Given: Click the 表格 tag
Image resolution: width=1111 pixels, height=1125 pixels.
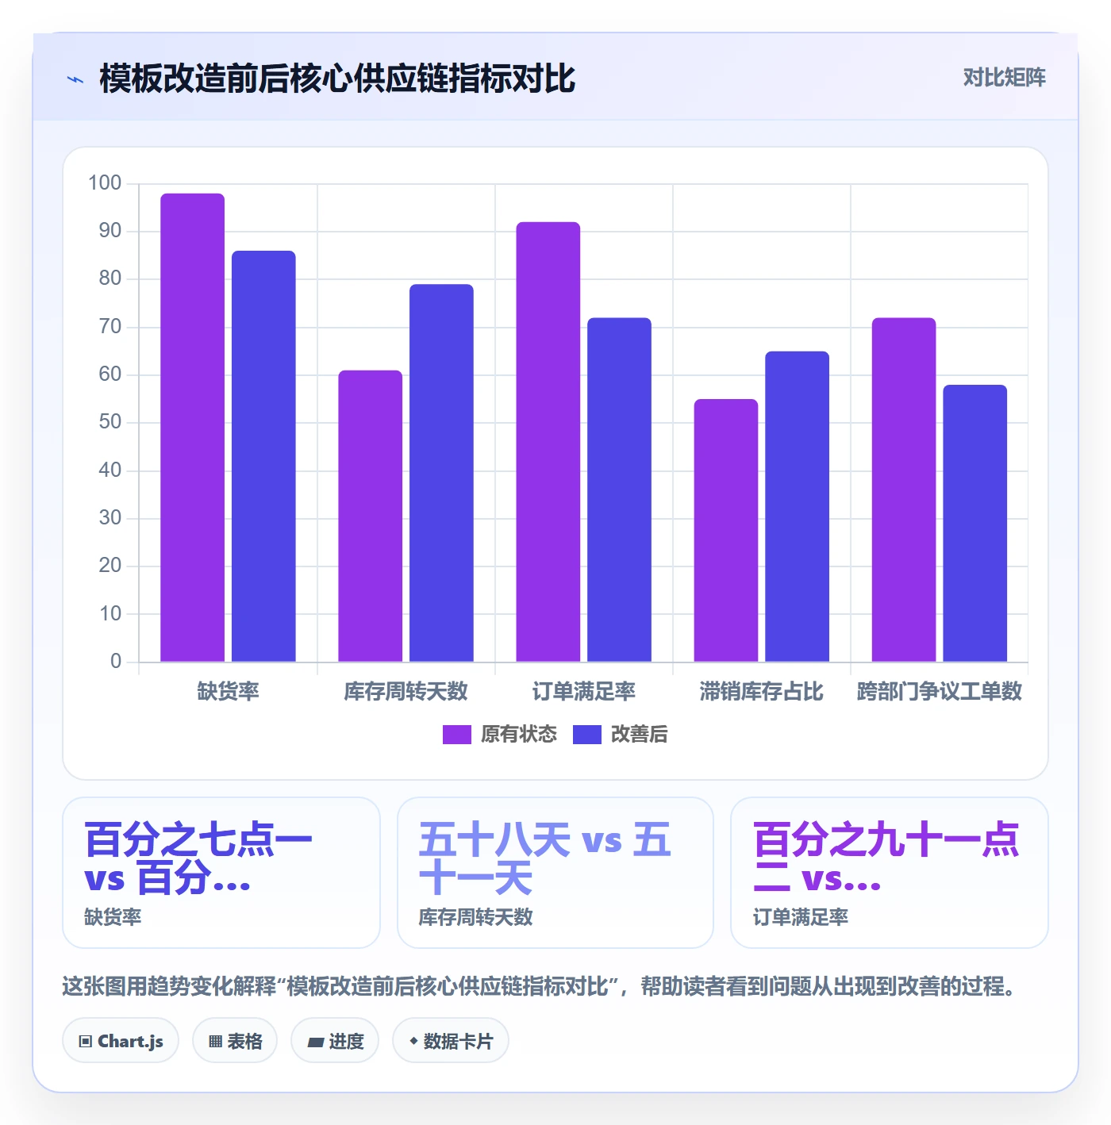Looking at the screenshot, I should pos(235,1040).
